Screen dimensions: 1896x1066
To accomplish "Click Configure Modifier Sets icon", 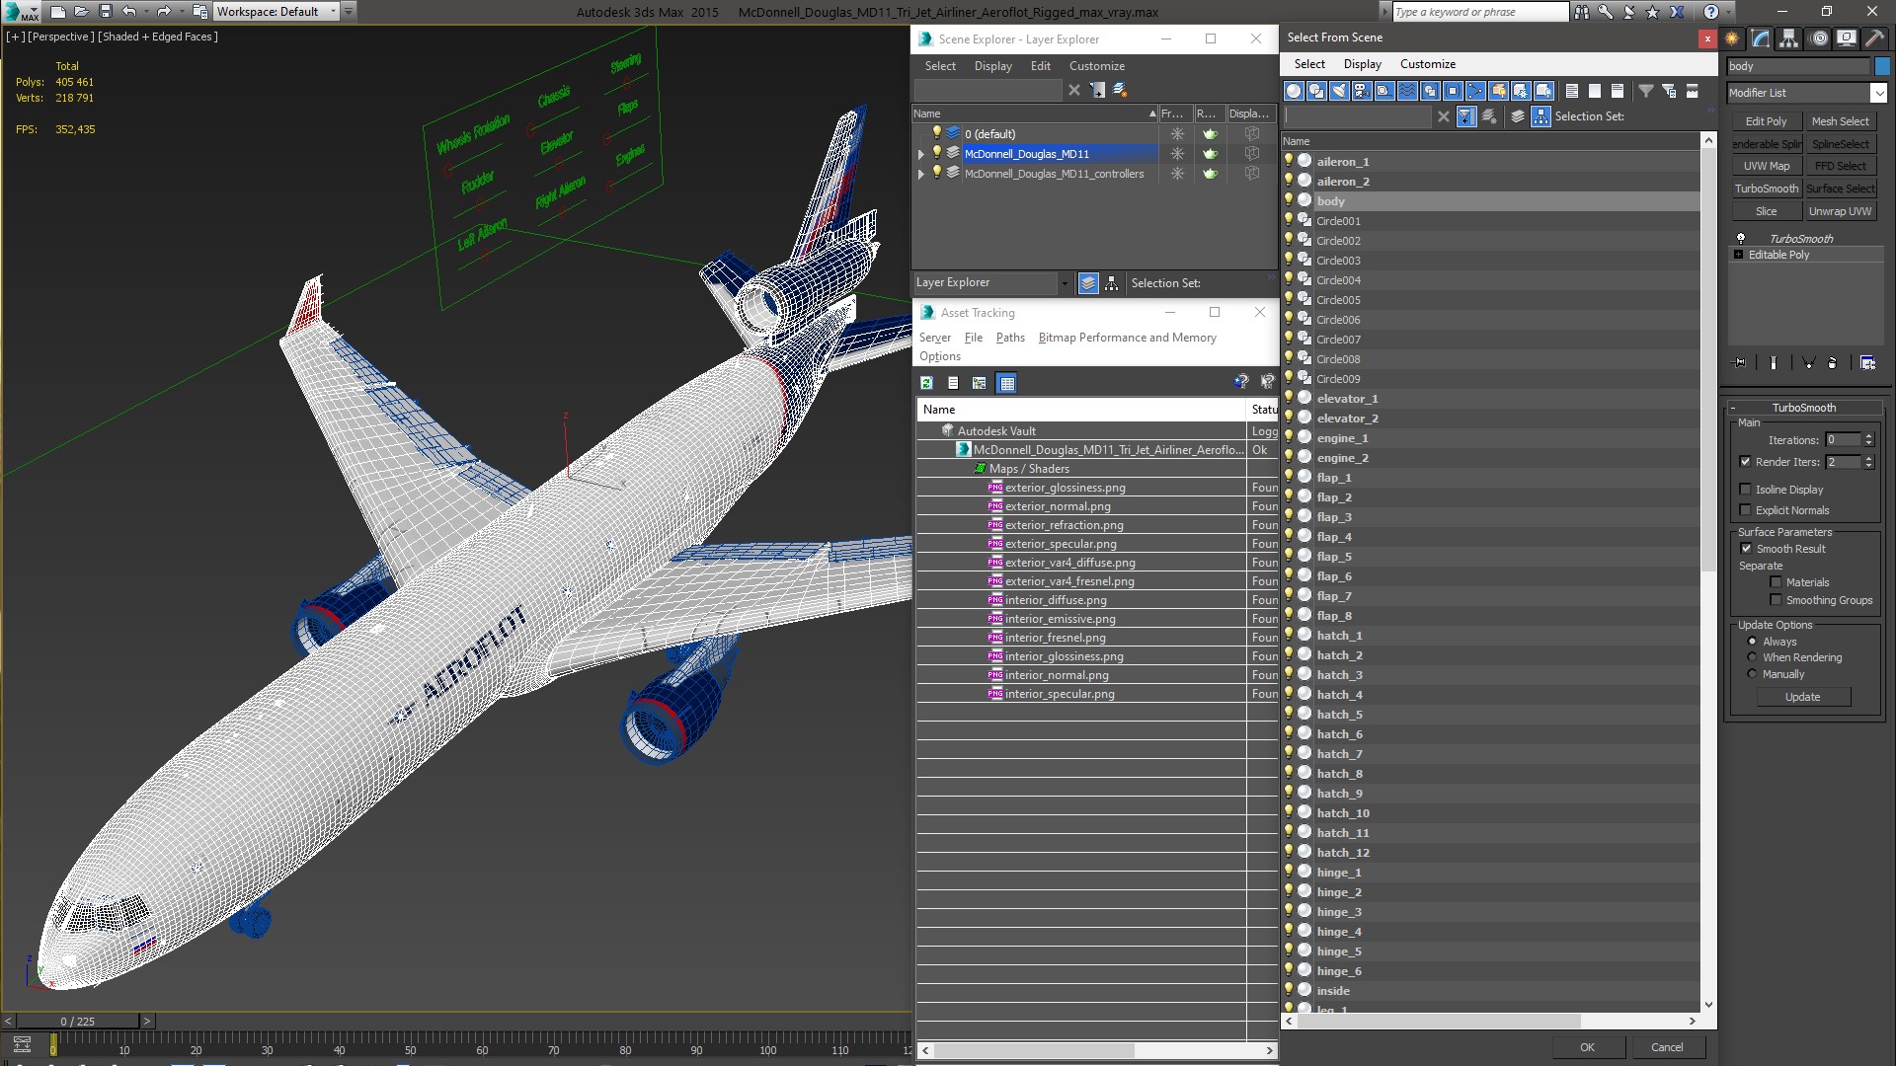I will (x=1867, y=363).
